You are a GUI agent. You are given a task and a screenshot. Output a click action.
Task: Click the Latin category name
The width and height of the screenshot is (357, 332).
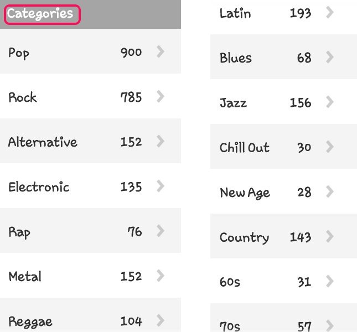[x=235, y=13]
